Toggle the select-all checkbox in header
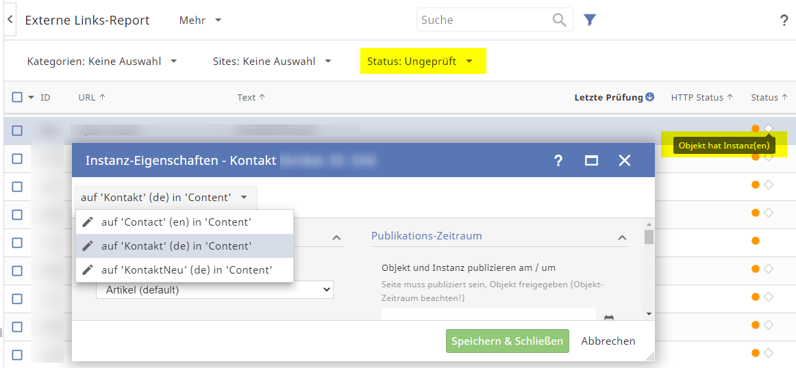 click(17, 97)
